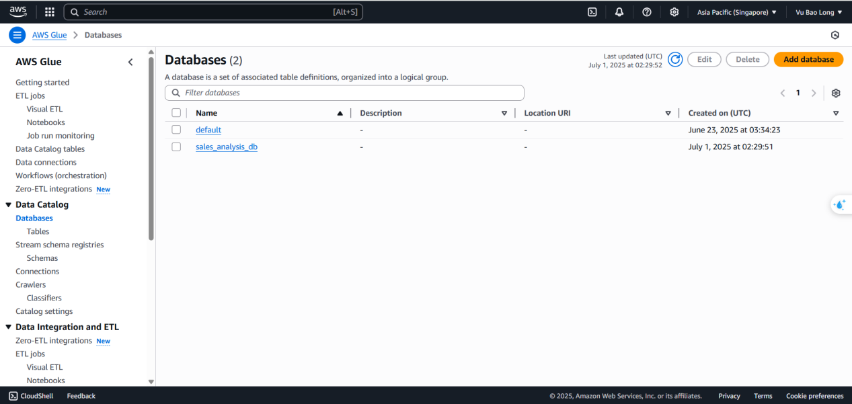852x404 pixels.
Task: Open Connections under Data Catalog
Action: (37, 272)
